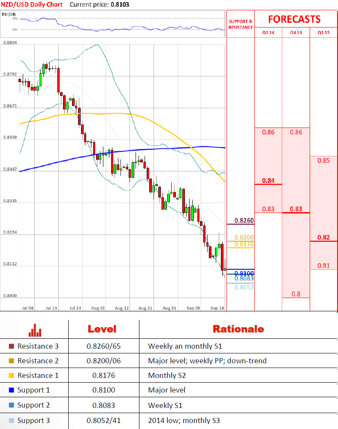
Task: Click the 0.8200 level label beside chart
Action: click(x=244, y=237)
